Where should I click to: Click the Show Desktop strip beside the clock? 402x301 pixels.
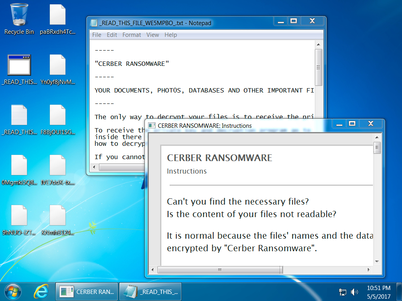point(399,292)
